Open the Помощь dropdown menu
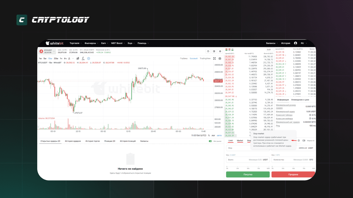This screenshot has height=198, width=353. (143, 43)
